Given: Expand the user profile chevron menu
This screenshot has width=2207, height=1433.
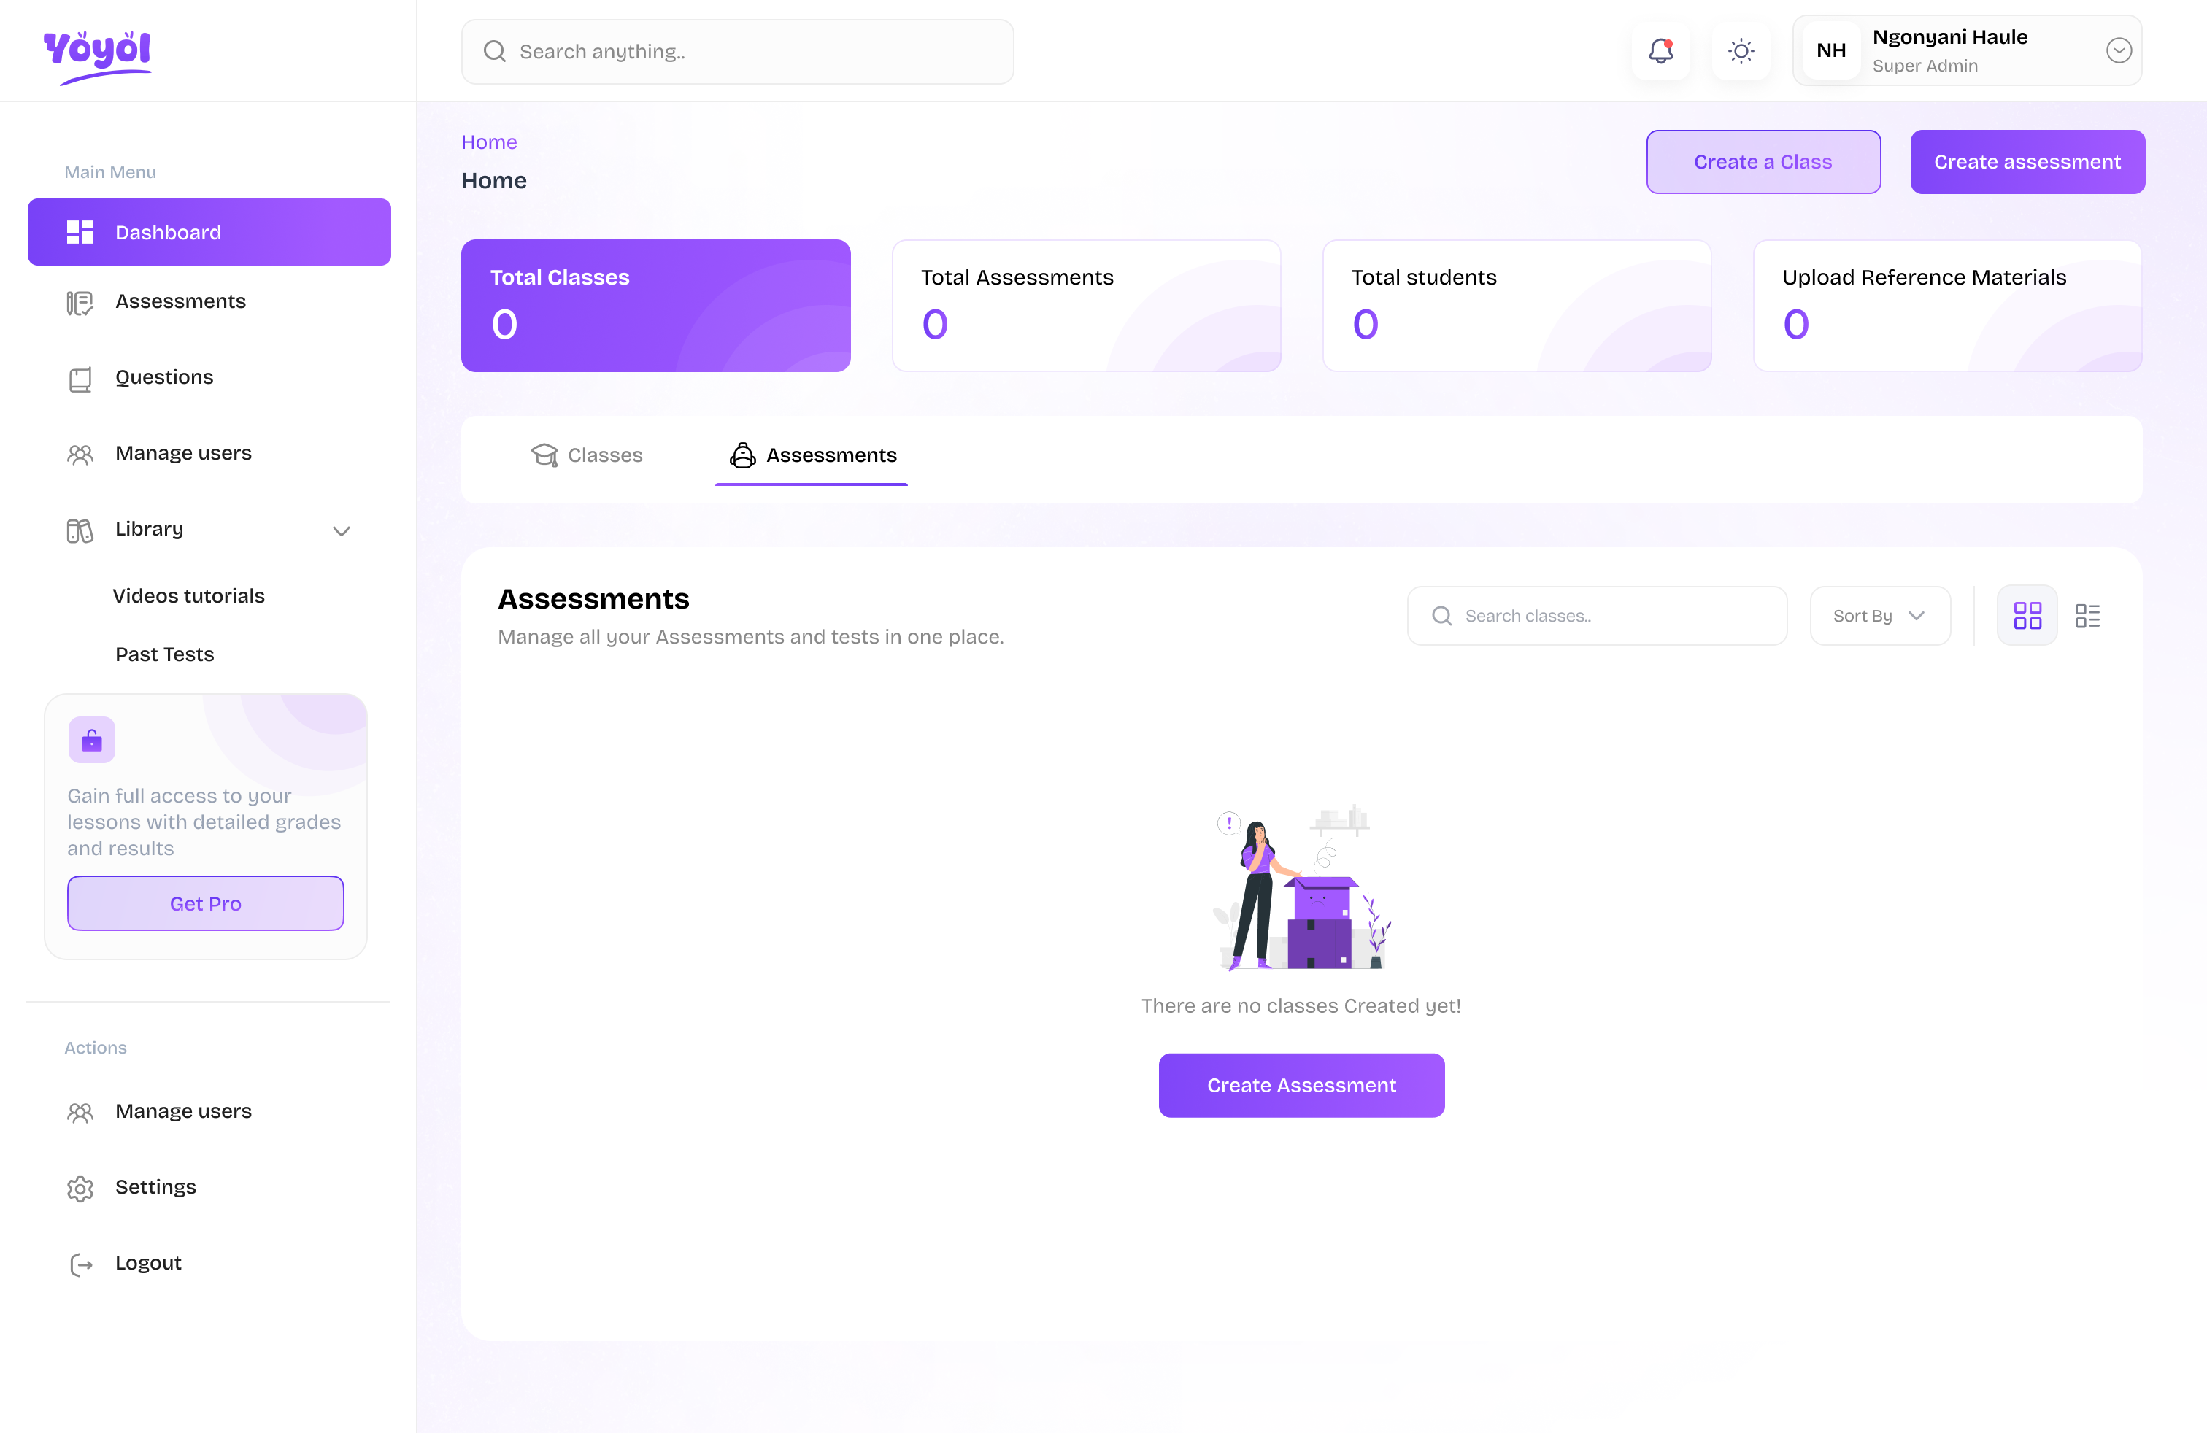Looking at the screenshot, I should point(2118,51).
